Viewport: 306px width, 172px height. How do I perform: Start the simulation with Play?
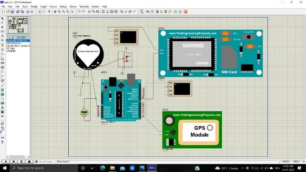coord(6,161)
